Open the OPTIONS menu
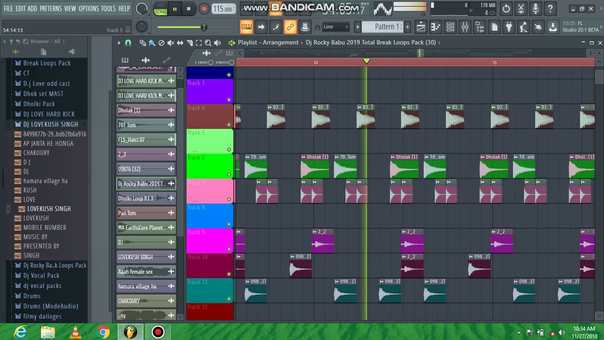604x340 pixels. coord(89,8)
